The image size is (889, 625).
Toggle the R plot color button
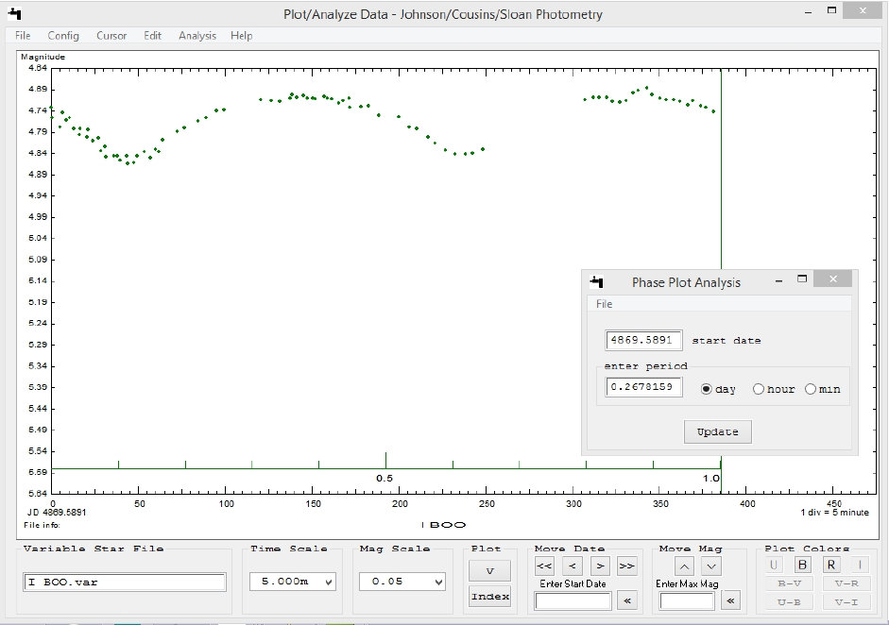tap(831, 565)
